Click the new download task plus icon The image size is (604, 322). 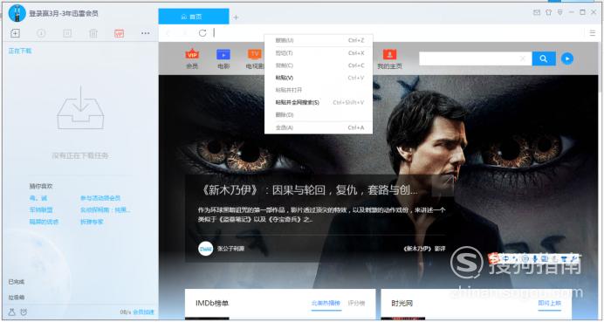pos(15,33)
